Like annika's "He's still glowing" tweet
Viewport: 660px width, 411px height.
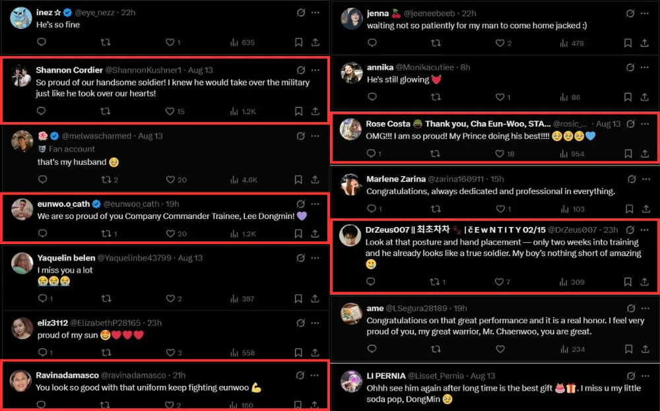(501, 97)
